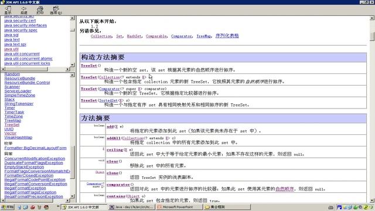Open the java.sql package link
Screen dimensions: 375x211
point(12,35)
